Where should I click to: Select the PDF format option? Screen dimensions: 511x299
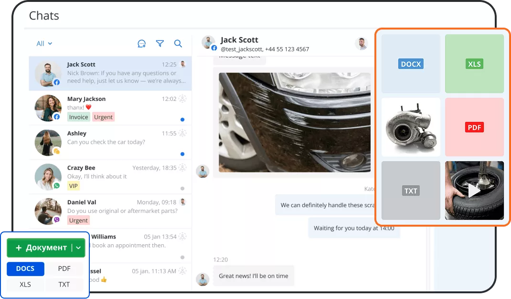tap(64, 269)
